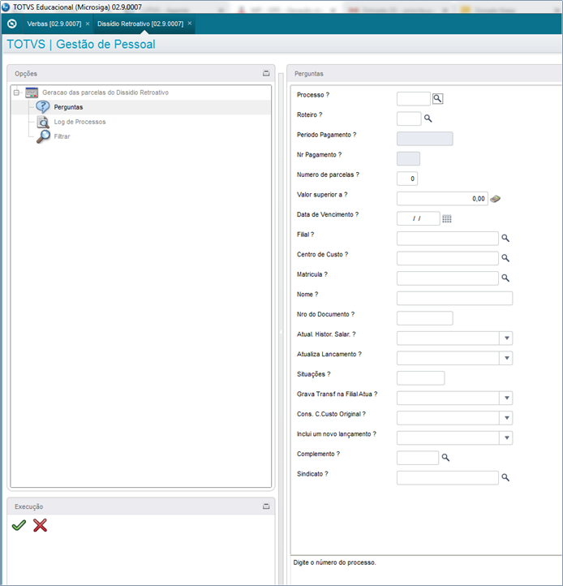Click the Geracao das parcelas routine icon

(x=32, y=93)
